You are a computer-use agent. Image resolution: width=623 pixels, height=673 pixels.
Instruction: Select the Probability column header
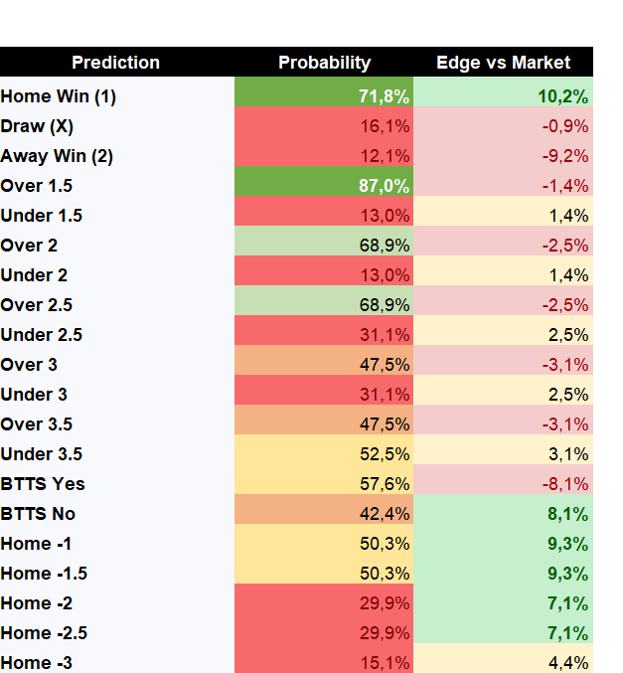coord(324,62)
